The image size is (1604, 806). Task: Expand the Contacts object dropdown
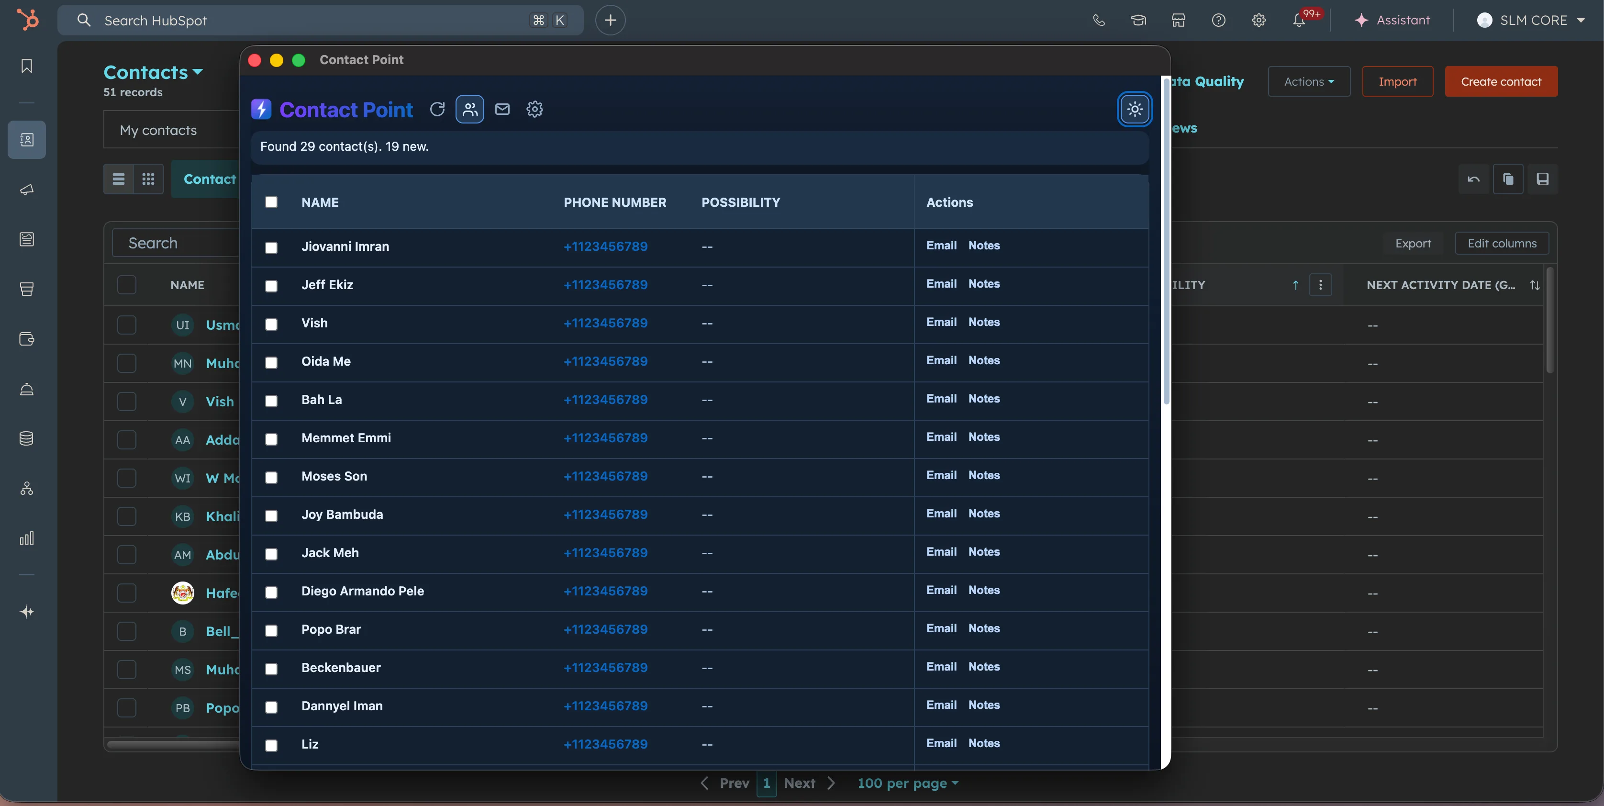coord(153,72)
